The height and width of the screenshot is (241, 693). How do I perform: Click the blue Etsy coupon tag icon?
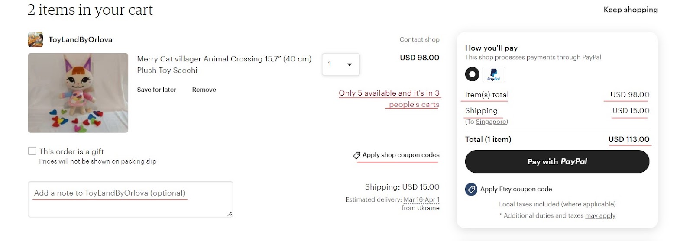click(471, 189)
